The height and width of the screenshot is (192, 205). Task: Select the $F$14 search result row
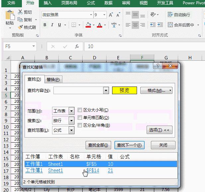click(x=101, y=170)
